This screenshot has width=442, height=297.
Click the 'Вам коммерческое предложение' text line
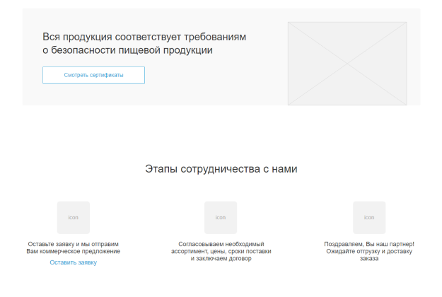[74, 251]
